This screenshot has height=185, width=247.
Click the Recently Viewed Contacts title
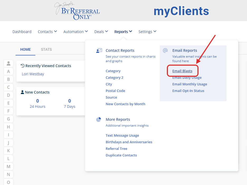coord(48,66)
